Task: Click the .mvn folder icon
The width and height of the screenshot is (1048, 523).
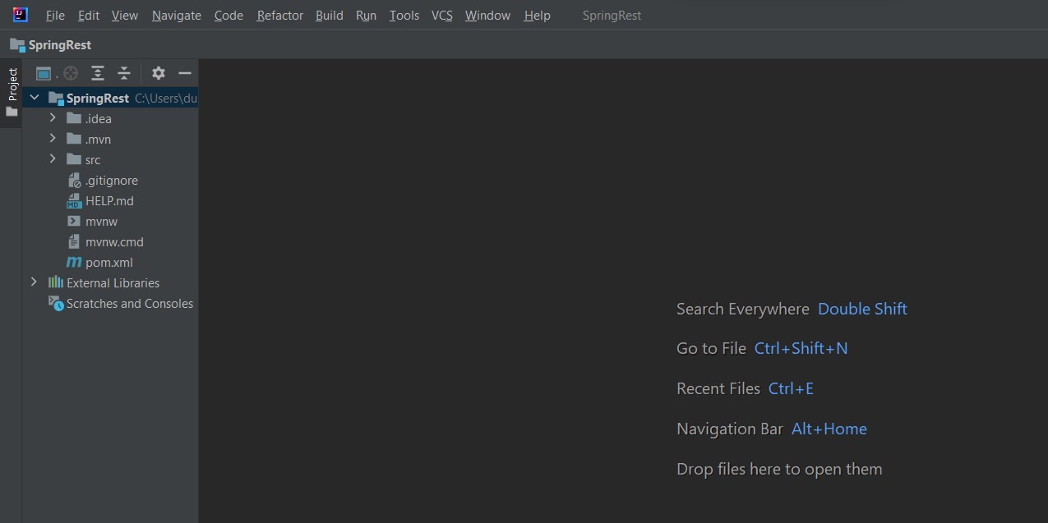Action: point(74,139)
